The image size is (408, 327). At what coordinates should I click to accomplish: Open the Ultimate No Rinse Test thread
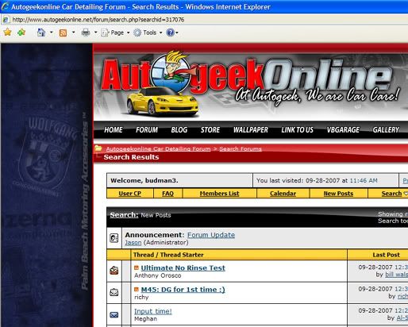point(183,267)
